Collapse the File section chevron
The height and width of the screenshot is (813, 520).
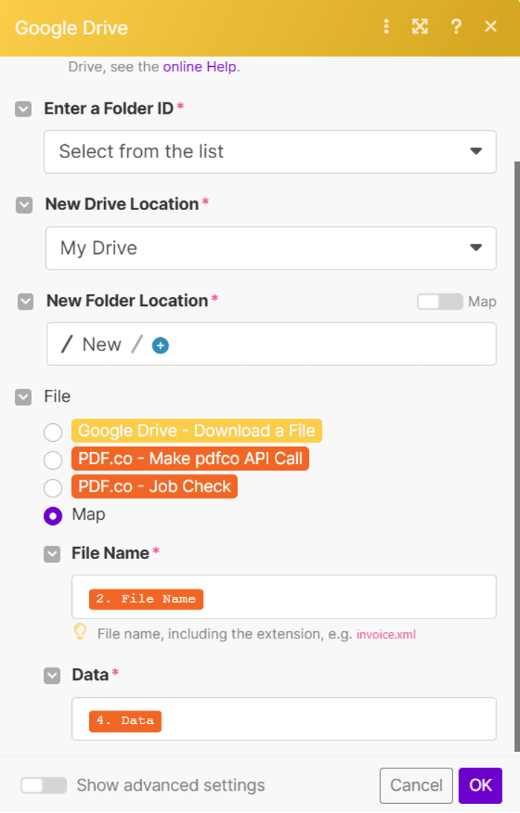point(24,397)
